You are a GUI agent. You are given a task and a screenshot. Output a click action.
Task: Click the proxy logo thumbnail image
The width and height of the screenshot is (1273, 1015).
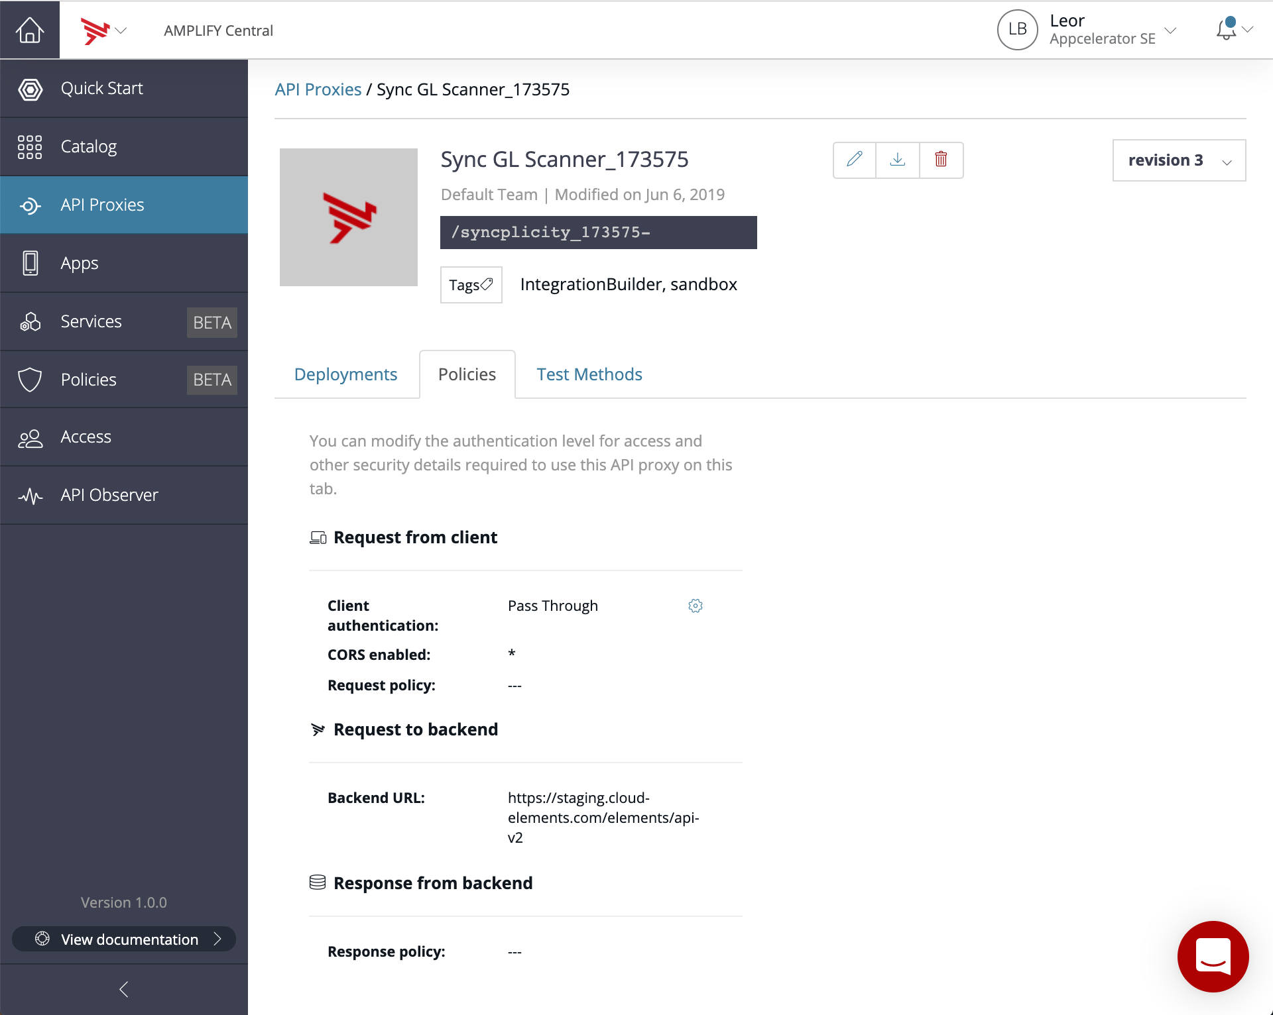pyautogui.click(x=349, y=217)
